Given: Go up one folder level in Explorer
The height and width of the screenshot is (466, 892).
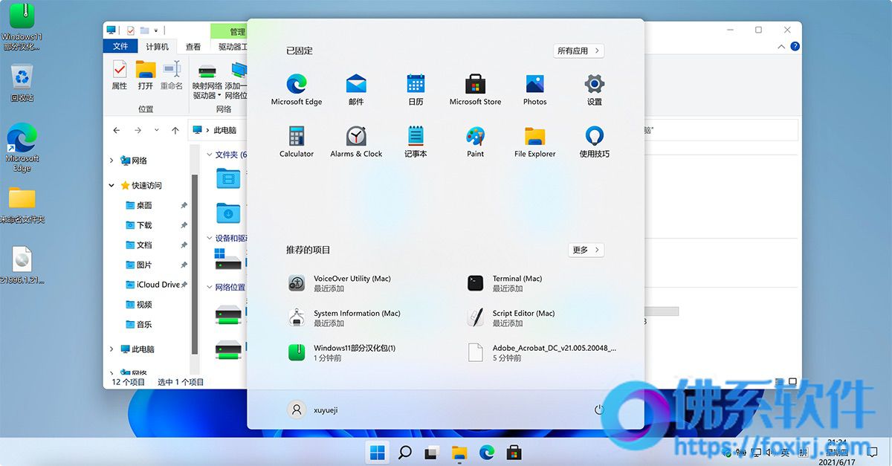Looking at the screenshot, I should click(175, 130).
